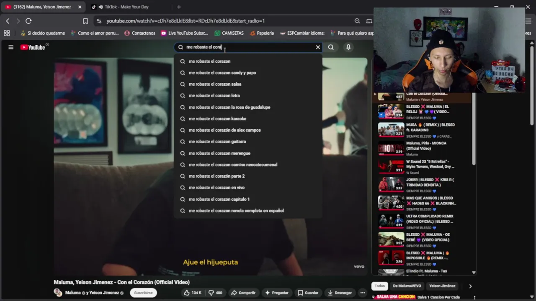The height and width of the screenshot is (301, 536).
Task: Save video with Guardar button
Action: (308, 293)
